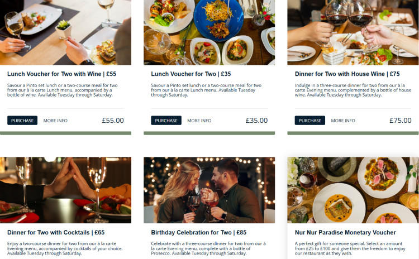
Task: Open More Info for £55 lunch voucher
Action: (55, 121)
